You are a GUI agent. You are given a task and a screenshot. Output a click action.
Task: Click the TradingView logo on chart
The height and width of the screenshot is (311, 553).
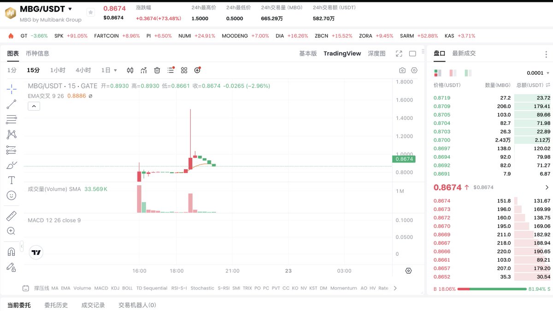[x=36, y=252]
